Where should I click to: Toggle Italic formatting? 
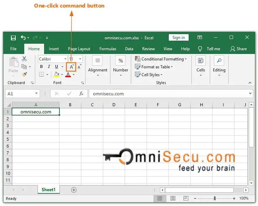tap(49, 67)
